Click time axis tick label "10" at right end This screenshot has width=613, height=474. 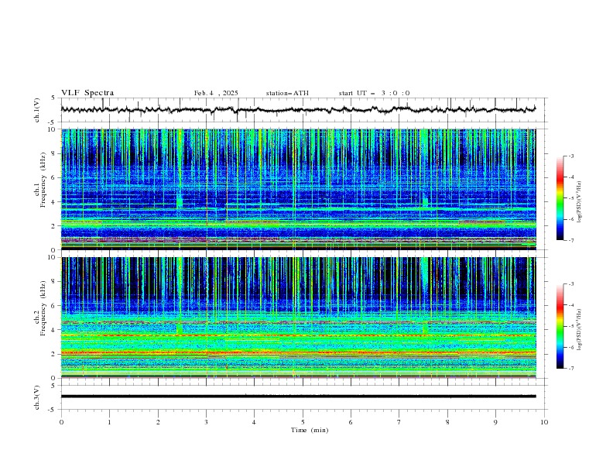[544, 422]
